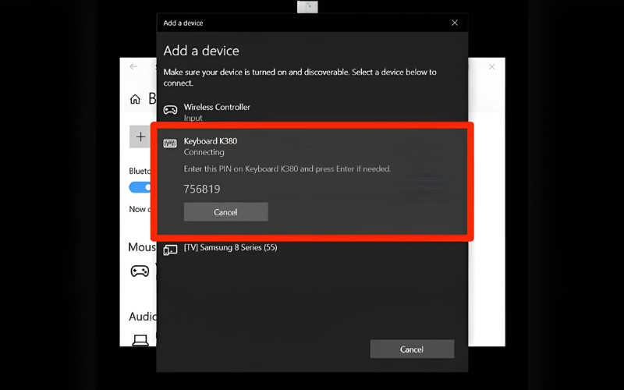Cancel the Keyboard K380 pairing
This screenshot has width=624, height=390.
pyautogui.click(x=225, y=211)
